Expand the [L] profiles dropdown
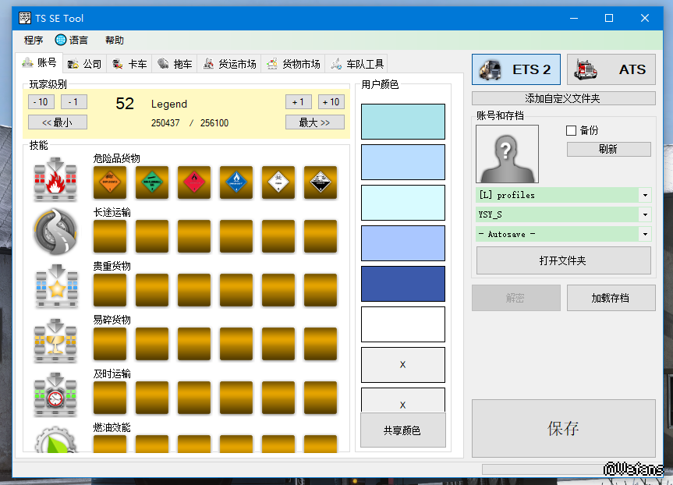The image size is (673, 485). 645,195
